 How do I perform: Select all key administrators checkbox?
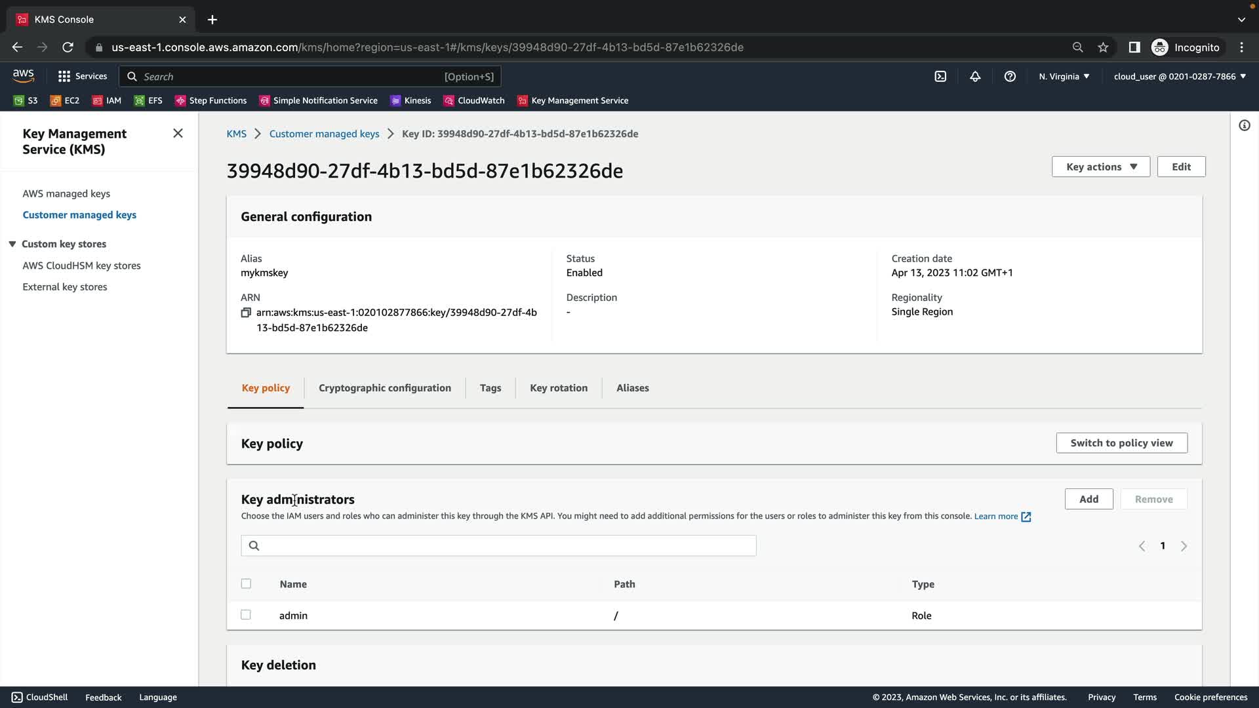(246, 583)
